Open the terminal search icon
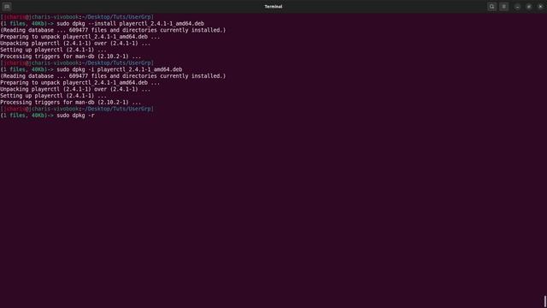Viewport: 547px width, 308px height. (492, 6)
